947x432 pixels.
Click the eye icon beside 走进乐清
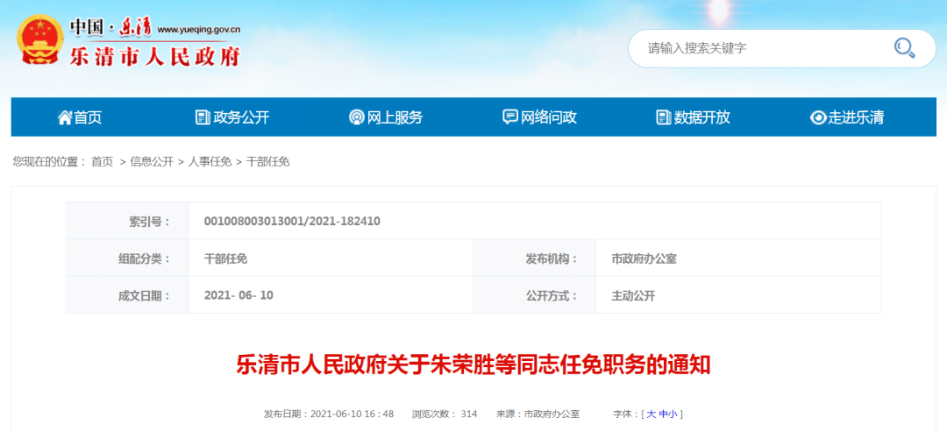(818, 117)
